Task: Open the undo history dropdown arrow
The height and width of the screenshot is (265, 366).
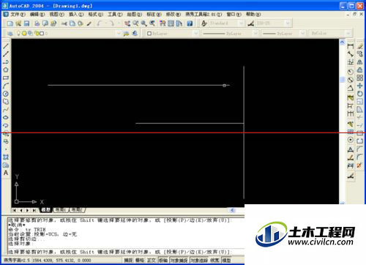Action: coord(105,23)
